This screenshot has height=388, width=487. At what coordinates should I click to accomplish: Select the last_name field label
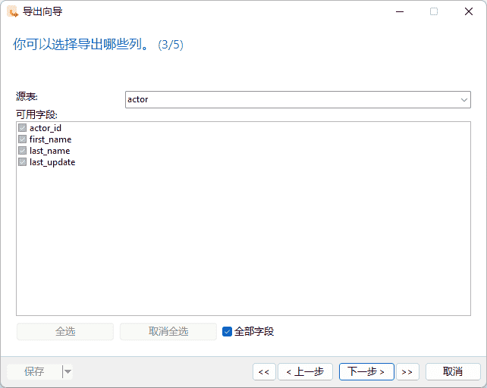coord(50,151)
